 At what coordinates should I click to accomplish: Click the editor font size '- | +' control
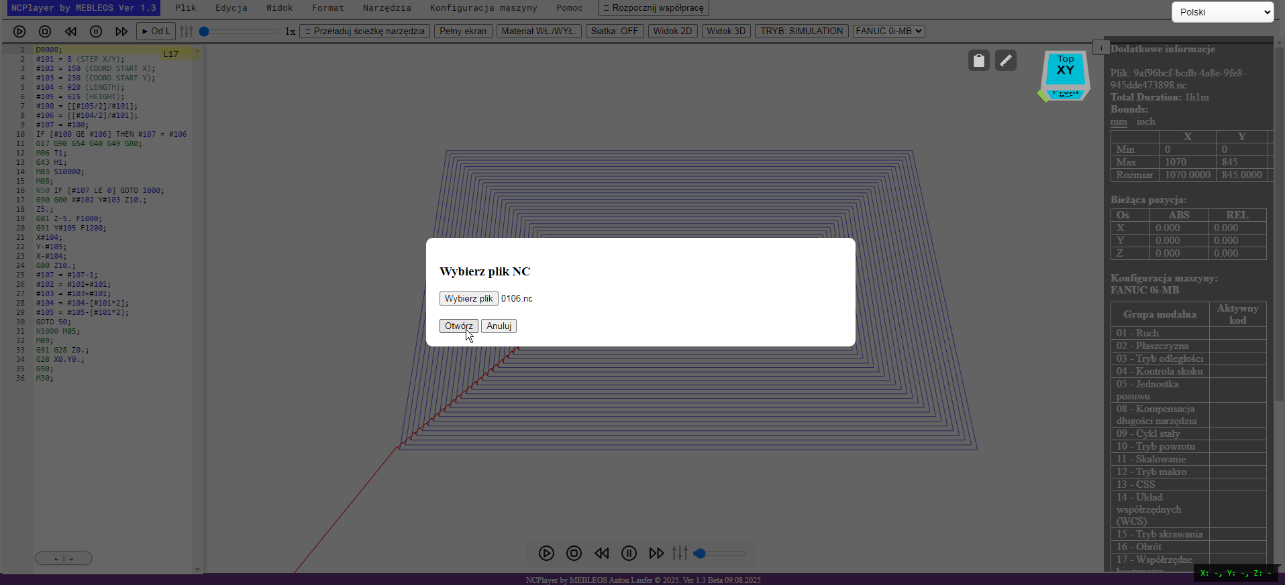pos(64,558)
